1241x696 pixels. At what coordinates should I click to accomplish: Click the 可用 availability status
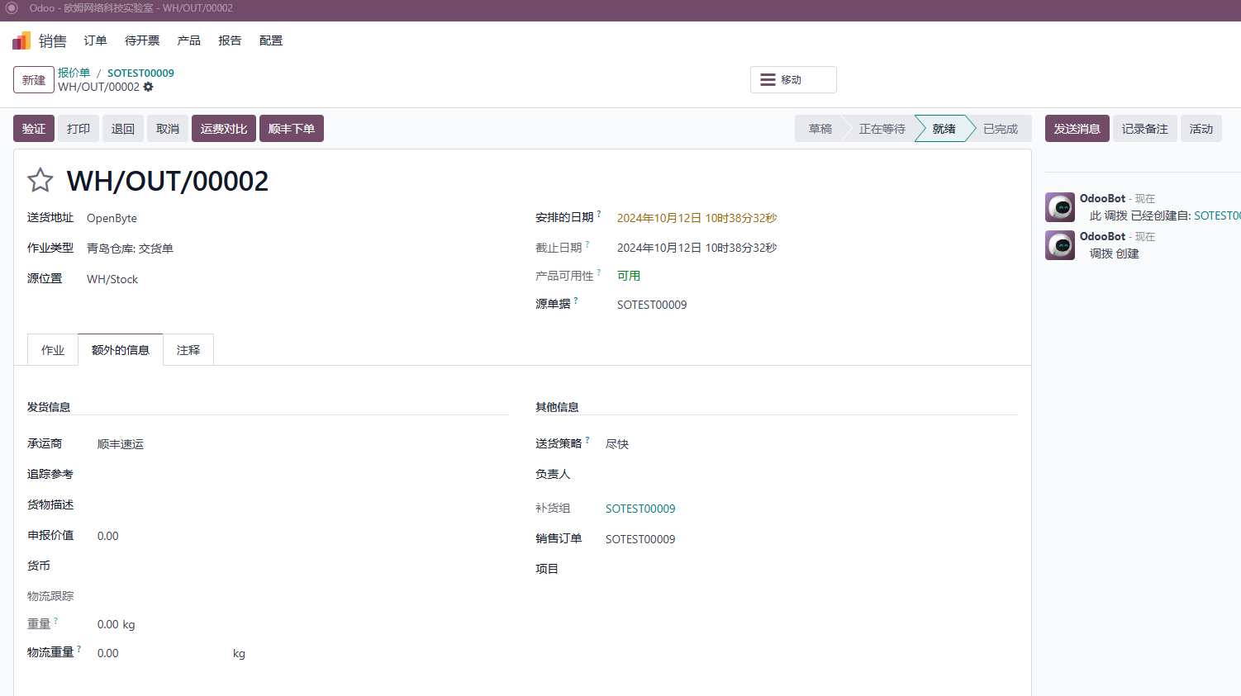[629, 276]
